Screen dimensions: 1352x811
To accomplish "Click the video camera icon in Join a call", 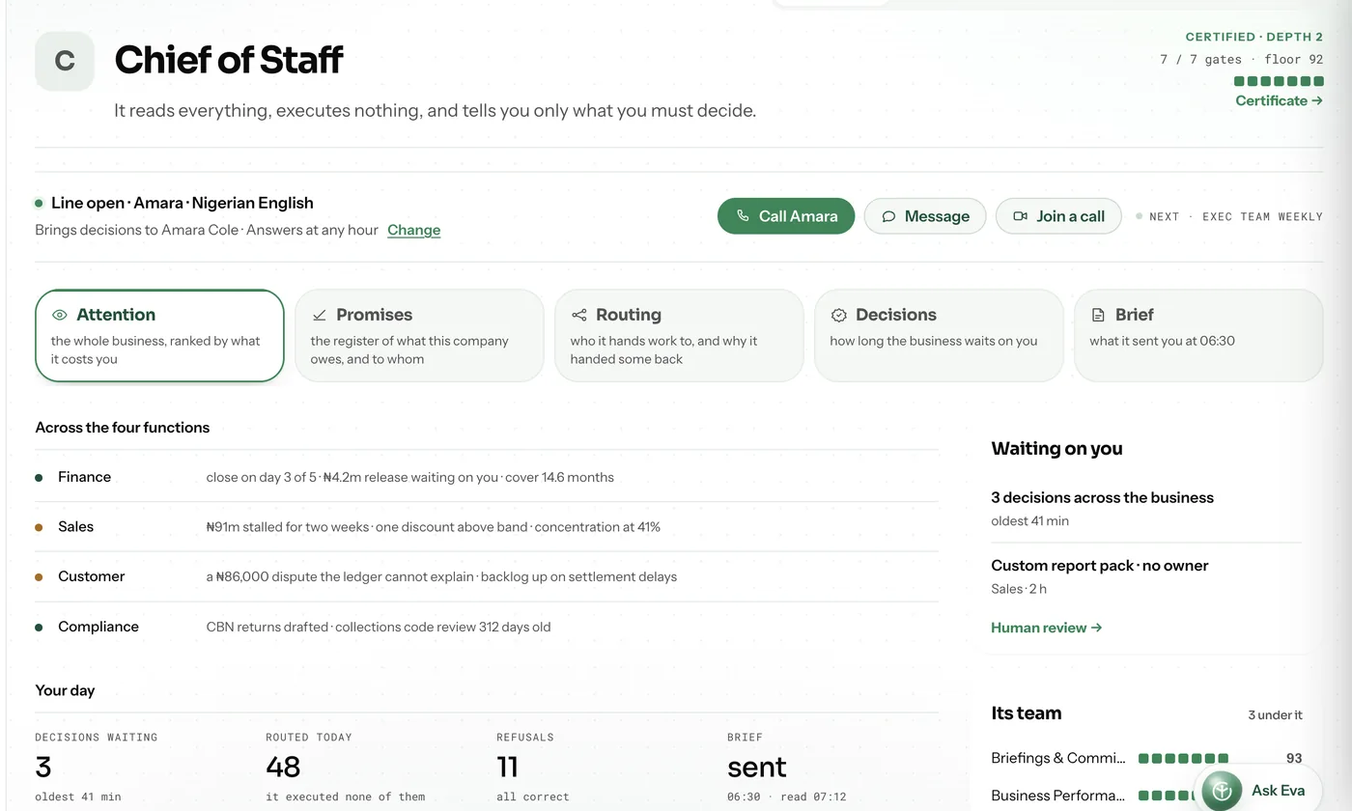I will coord(1020,216).
